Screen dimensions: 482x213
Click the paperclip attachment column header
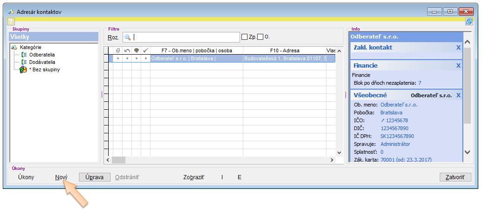pyautogui.click(x=118, y=50)
